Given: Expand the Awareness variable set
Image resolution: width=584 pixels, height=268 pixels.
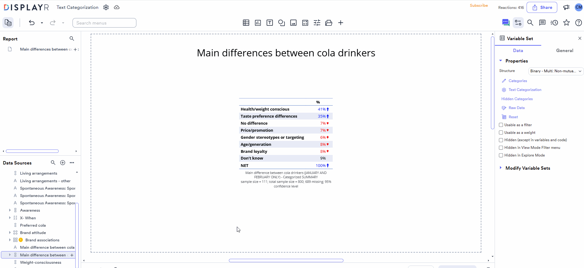Looking at the screenshot, I should click(10, 210).
